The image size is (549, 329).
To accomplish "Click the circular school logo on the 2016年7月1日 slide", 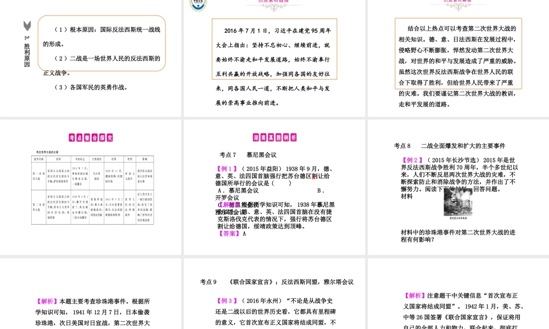I will [x=198, y=5].
